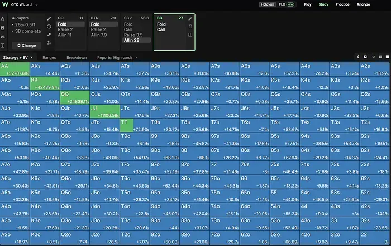Image resolution: width=391 pixels, height=246 pixels.
Task: Switch to the single solid square view icon
Action: pyautogui.click(x=387, y=57)
